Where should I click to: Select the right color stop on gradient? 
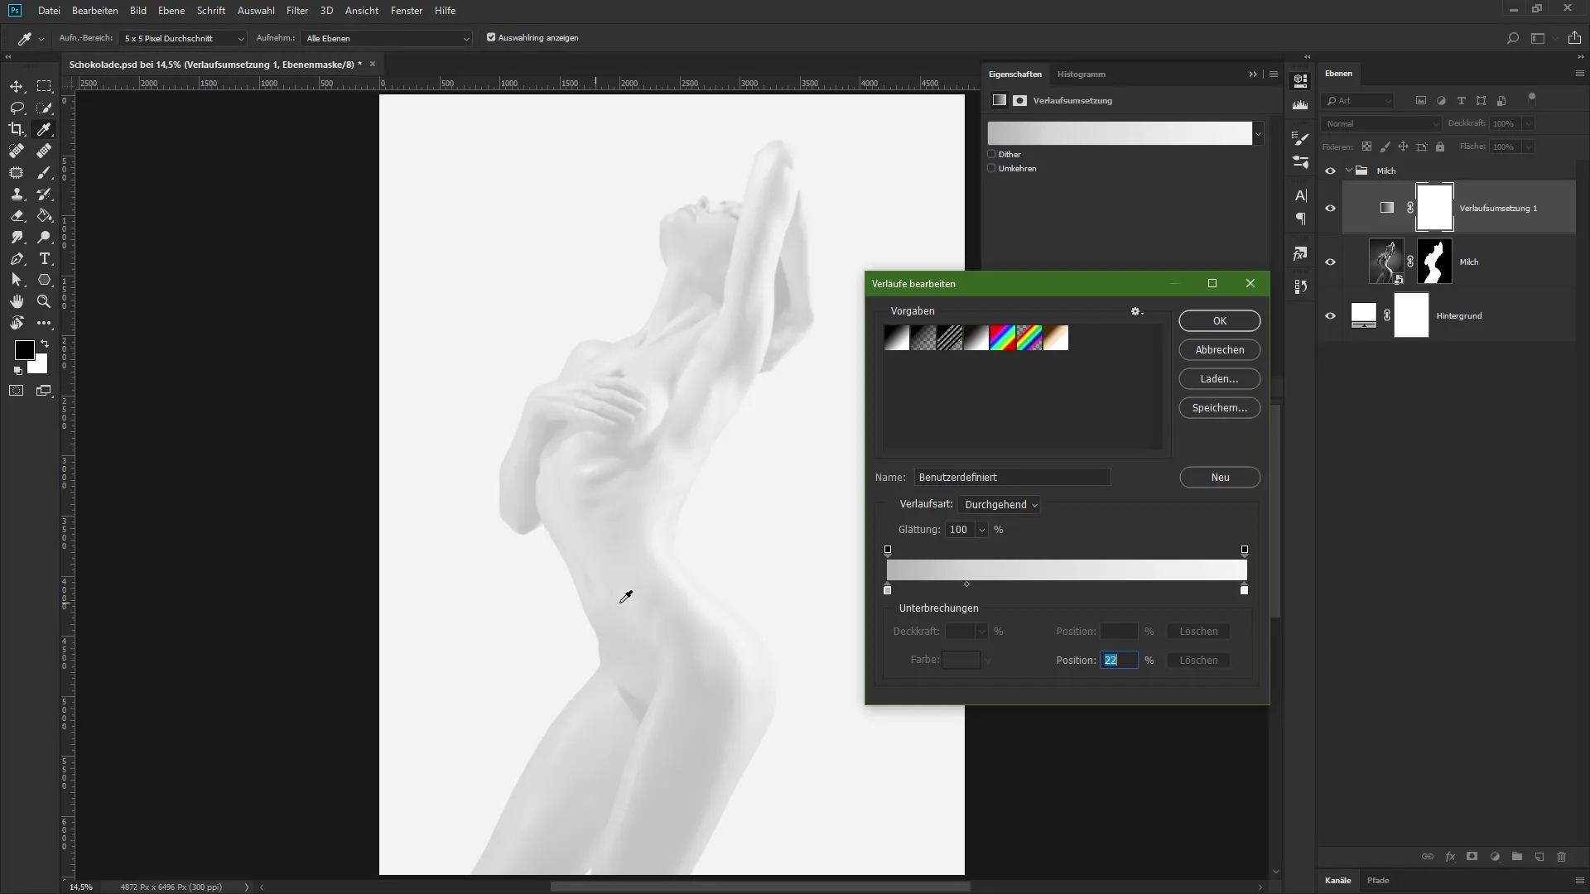pyautogui.click(x=1244, y=589)
